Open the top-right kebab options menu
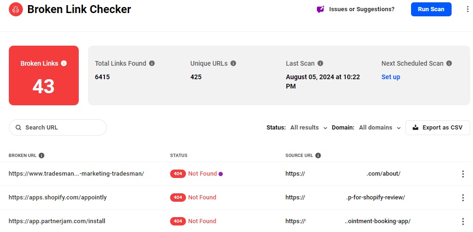473x232 pixels. click(x=467, y=9)
